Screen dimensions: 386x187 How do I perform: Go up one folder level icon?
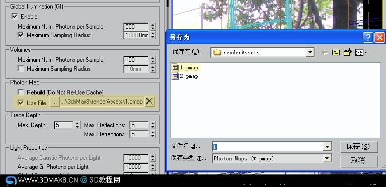(336, 52)
